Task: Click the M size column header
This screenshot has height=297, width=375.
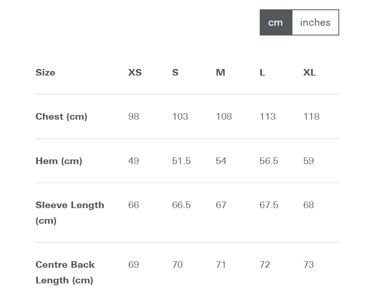Action: coord(220,72)
